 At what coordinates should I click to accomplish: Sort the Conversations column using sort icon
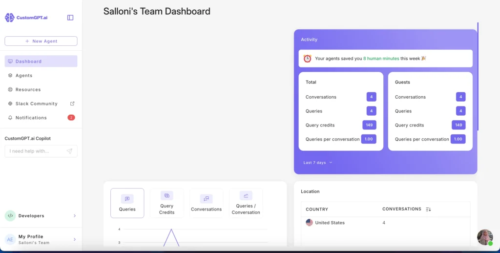point(428,210)
